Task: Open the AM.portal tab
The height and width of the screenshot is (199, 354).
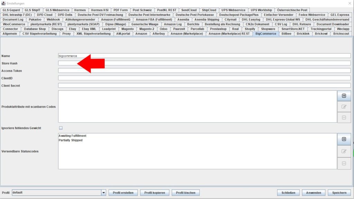Action: click(x=123, y=34)
